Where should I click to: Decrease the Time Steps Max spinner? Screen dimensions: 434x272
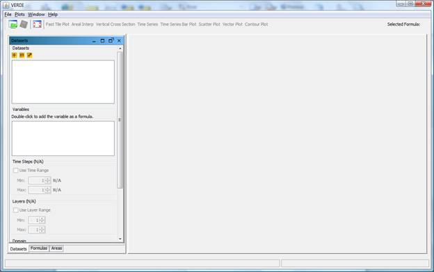click(x=48, y=192)
